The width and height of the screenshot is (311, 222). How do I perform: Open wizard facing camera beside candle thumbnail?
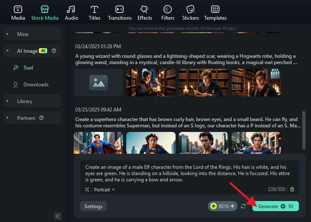[256, 83]
